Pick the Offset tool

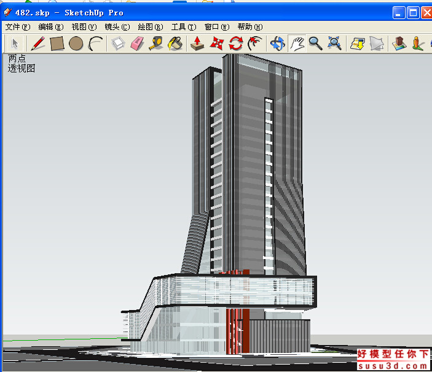[x=255, y=44]
